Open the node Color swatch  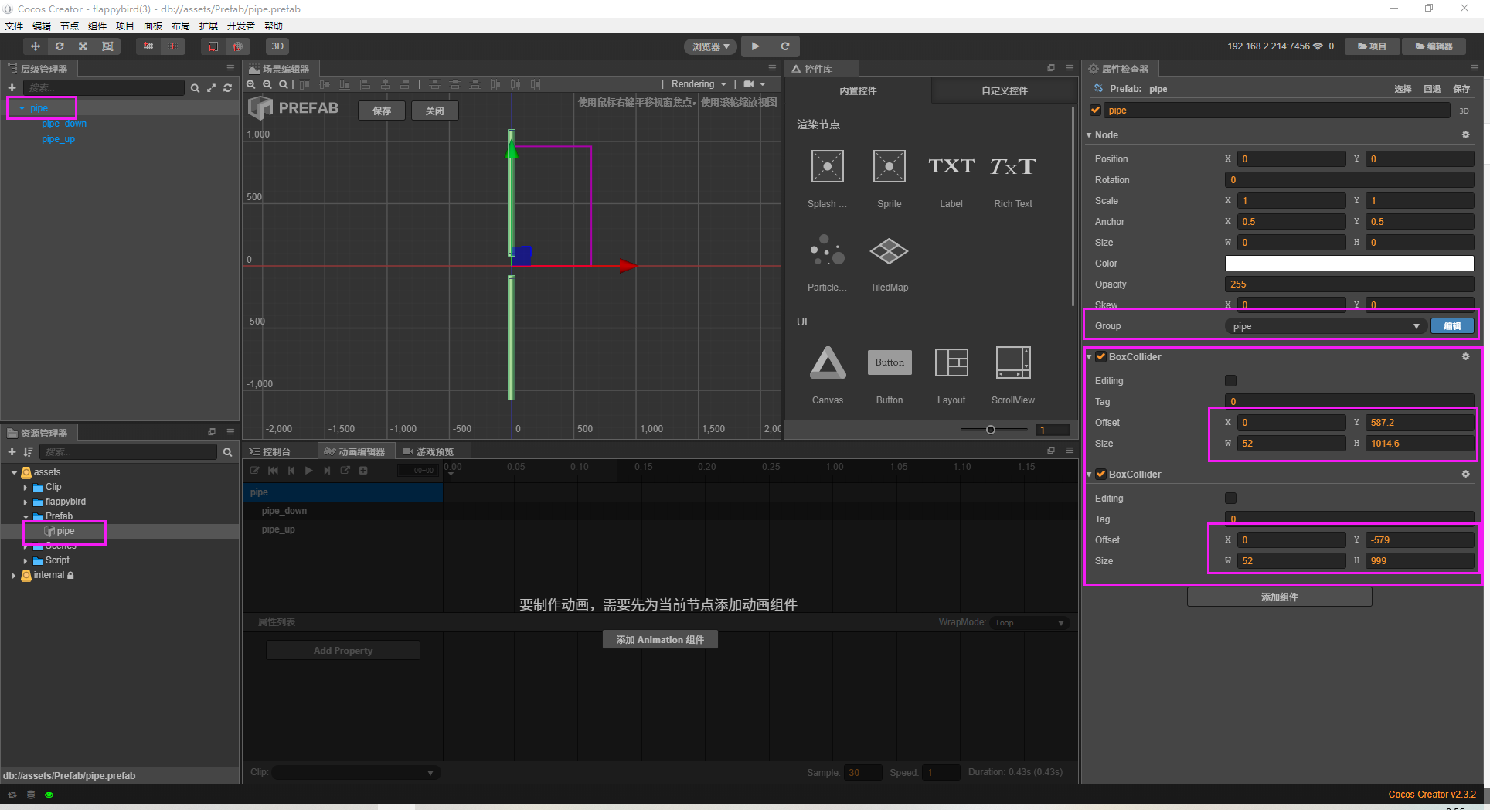[1349, 264]
